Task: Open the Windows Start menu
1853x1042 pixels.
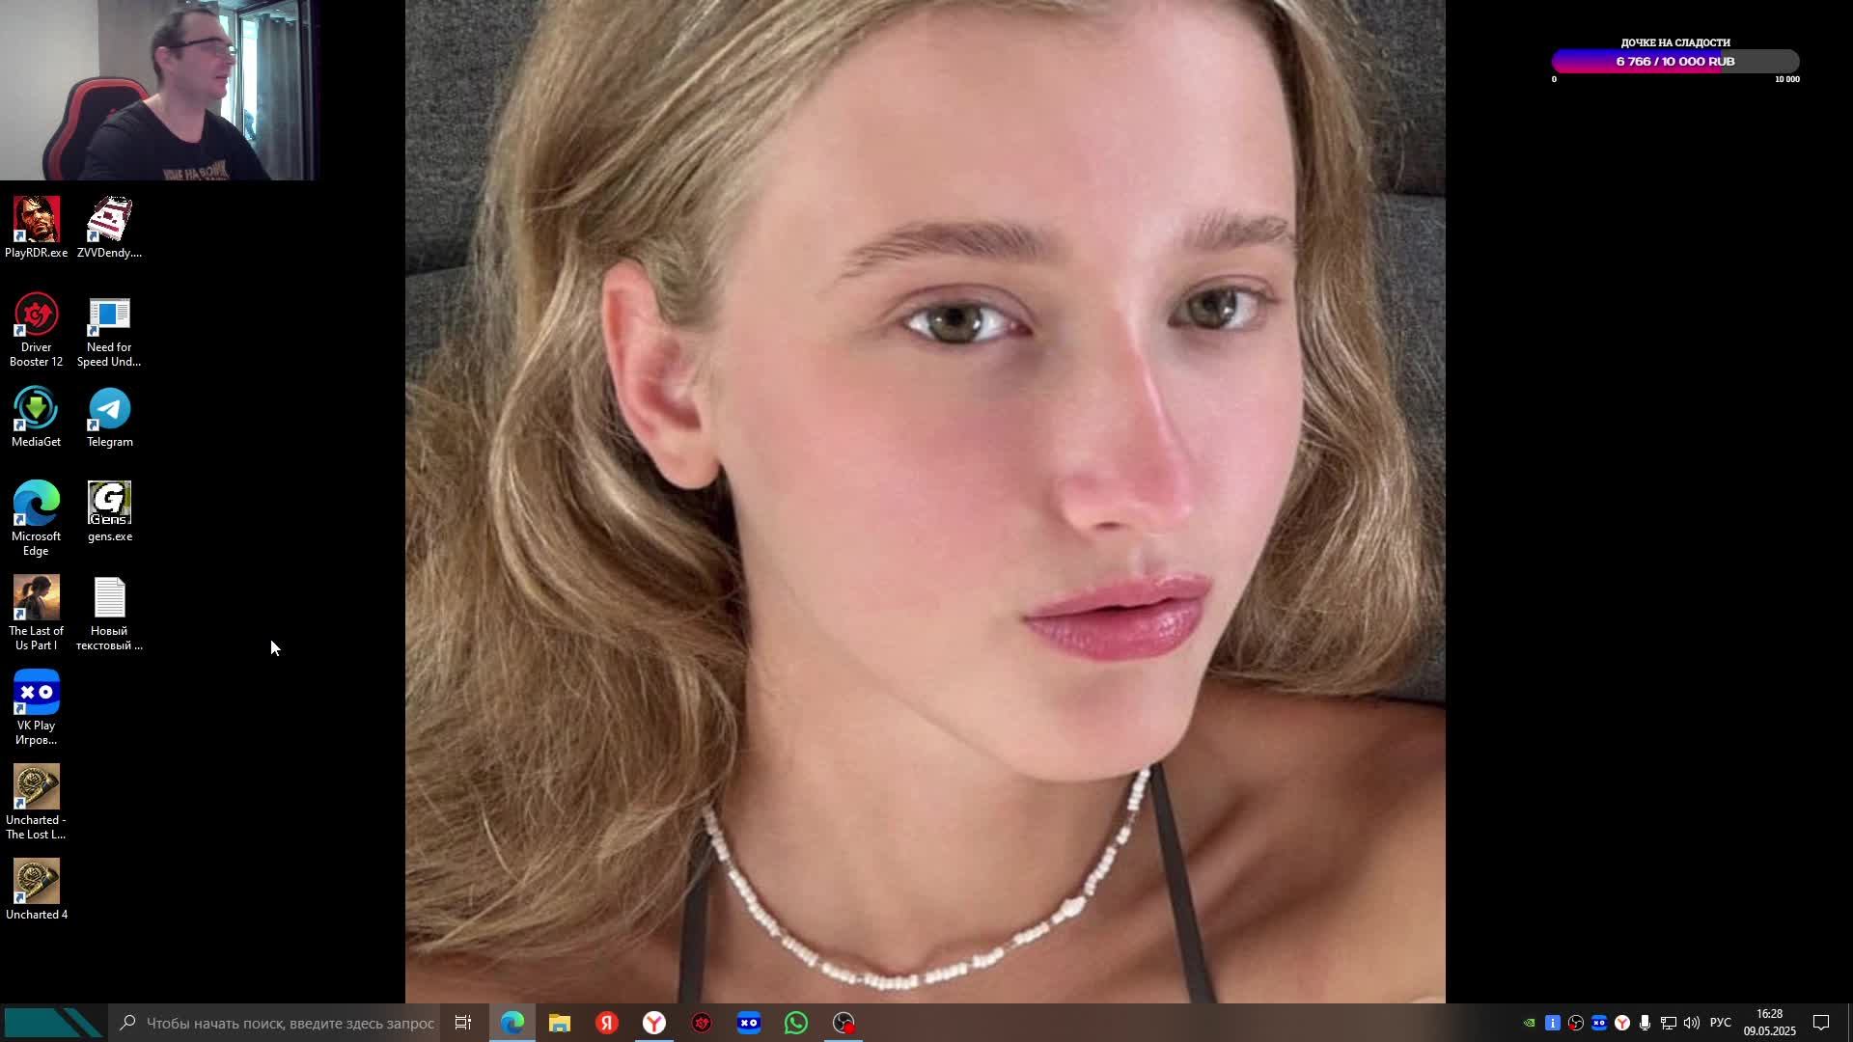Action: tap(53, 1023)
